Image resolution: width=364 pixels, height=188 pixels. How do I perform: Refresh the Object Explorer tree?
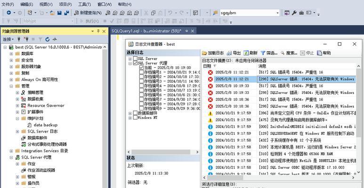coord(48,39)
